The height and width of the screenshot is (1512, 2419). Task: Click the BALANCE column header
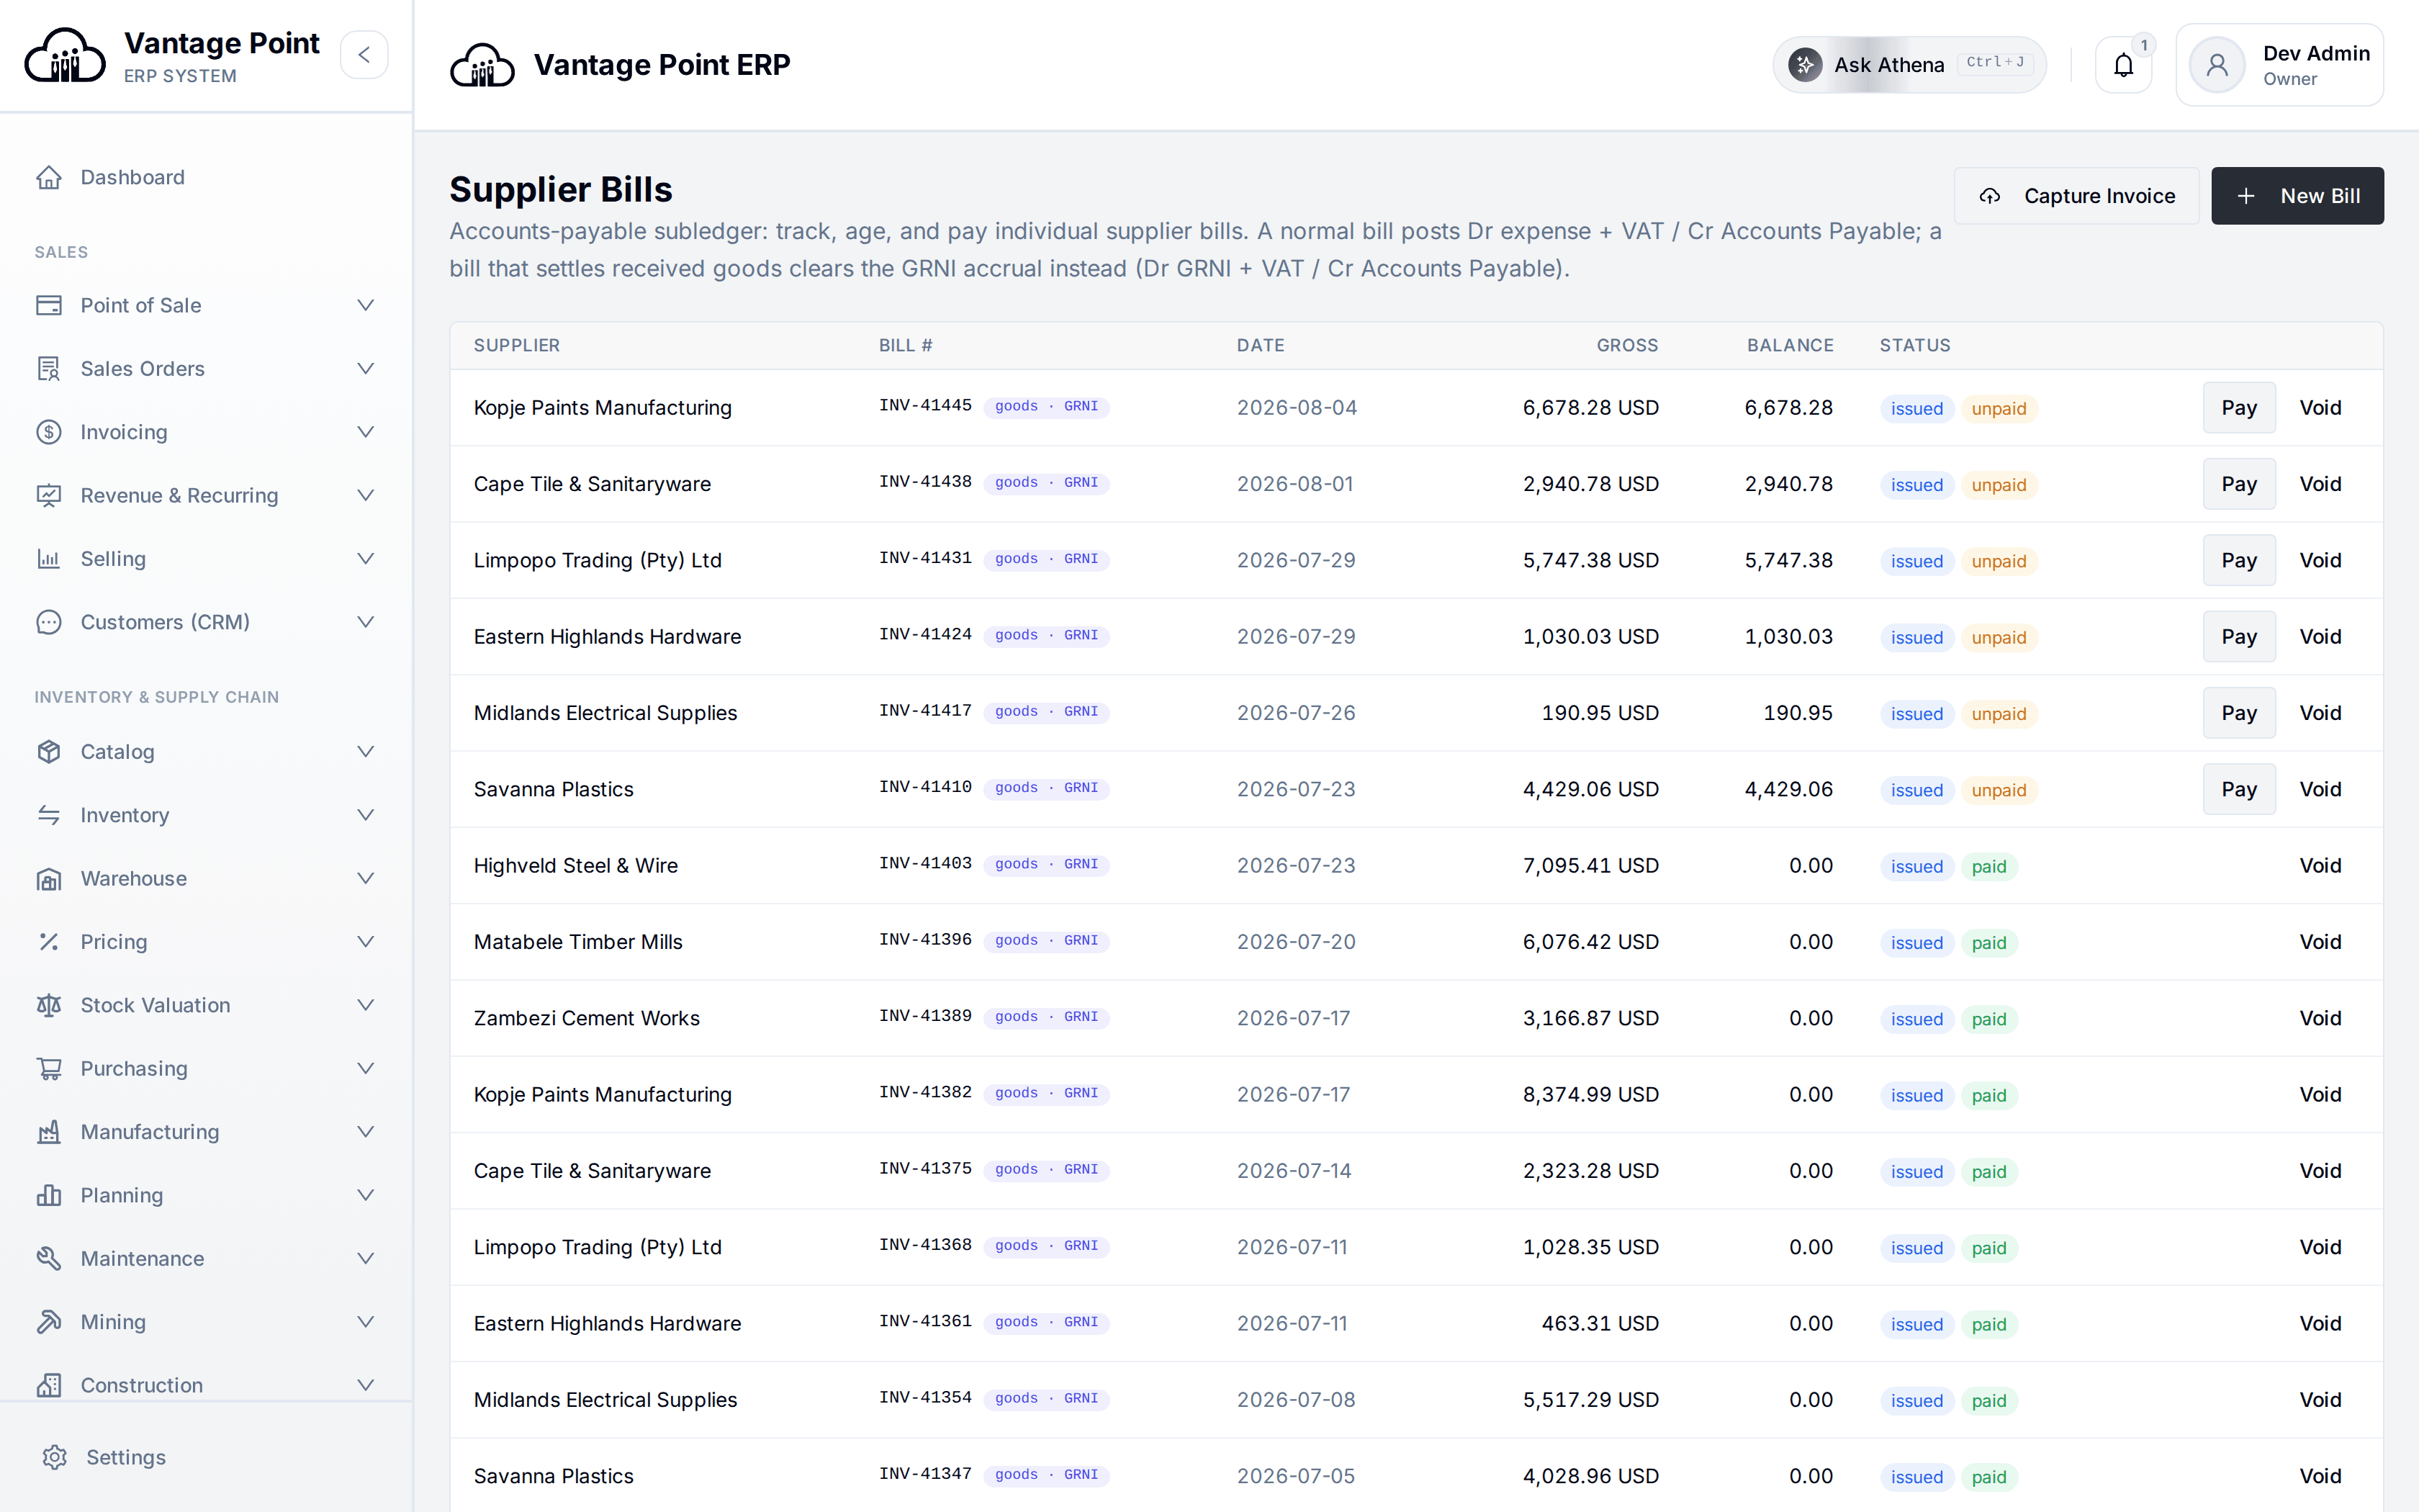(x=1790, y=345)
